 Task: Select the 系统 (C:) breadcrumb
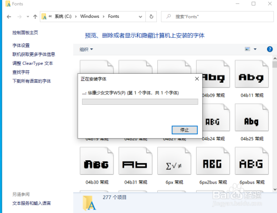pos(63,17)
